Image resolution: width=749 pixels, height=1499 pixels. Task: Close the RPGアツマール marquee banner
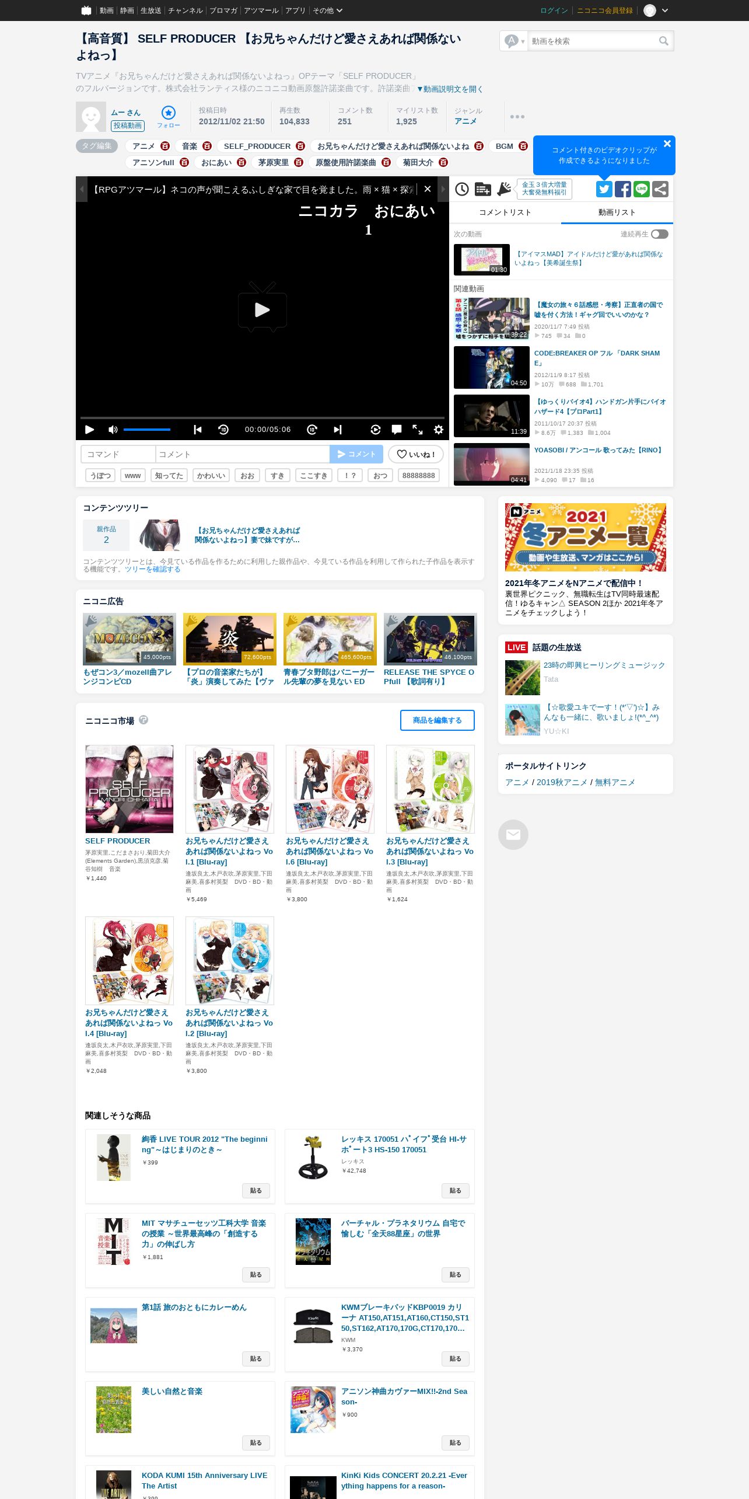point(428,189)
